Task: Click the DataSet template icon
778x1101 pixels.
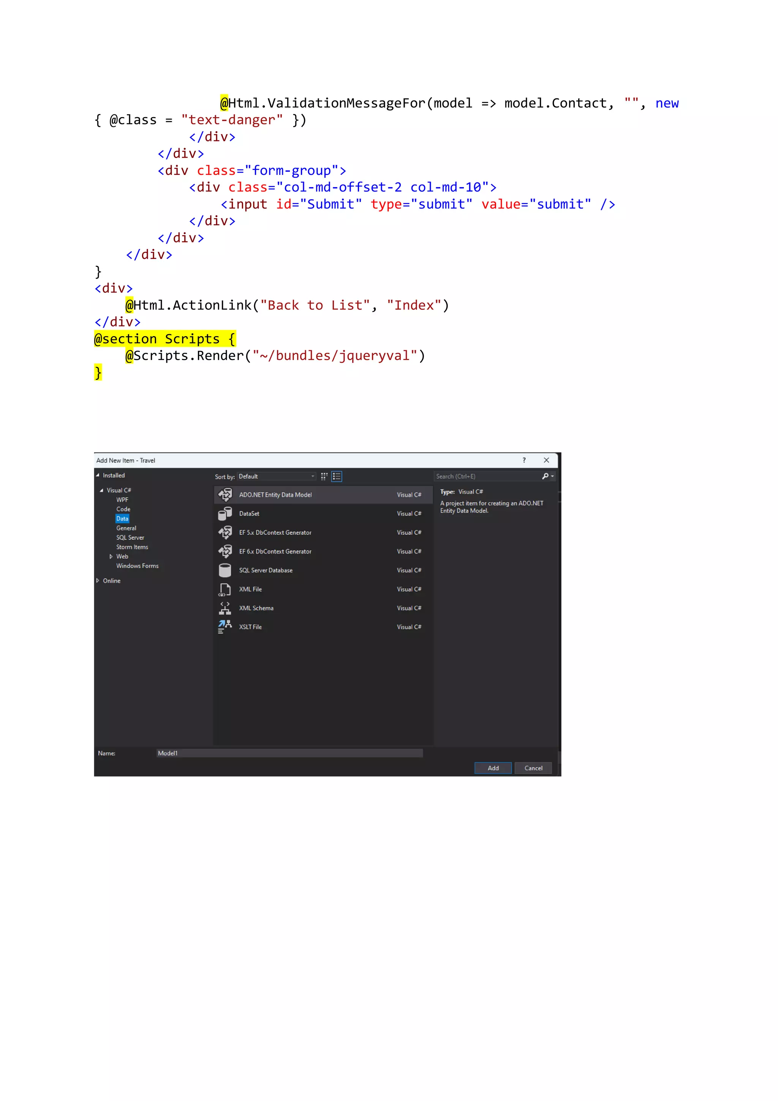Action: click(x=225, y=514)
